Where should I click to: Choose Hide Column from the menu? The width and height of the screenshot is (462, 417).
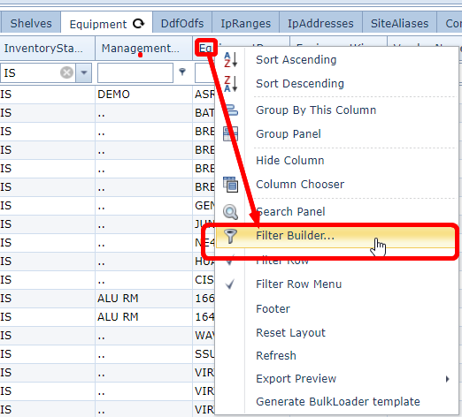(290, 161)
